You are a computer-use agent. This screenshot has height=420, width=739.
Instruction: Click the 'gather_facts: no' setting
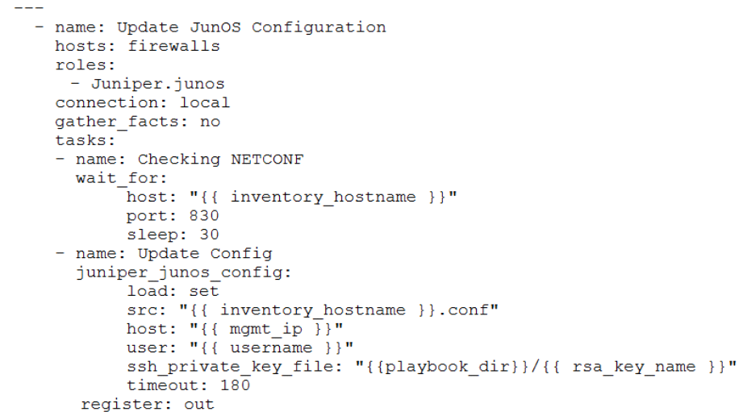point(138,122)
